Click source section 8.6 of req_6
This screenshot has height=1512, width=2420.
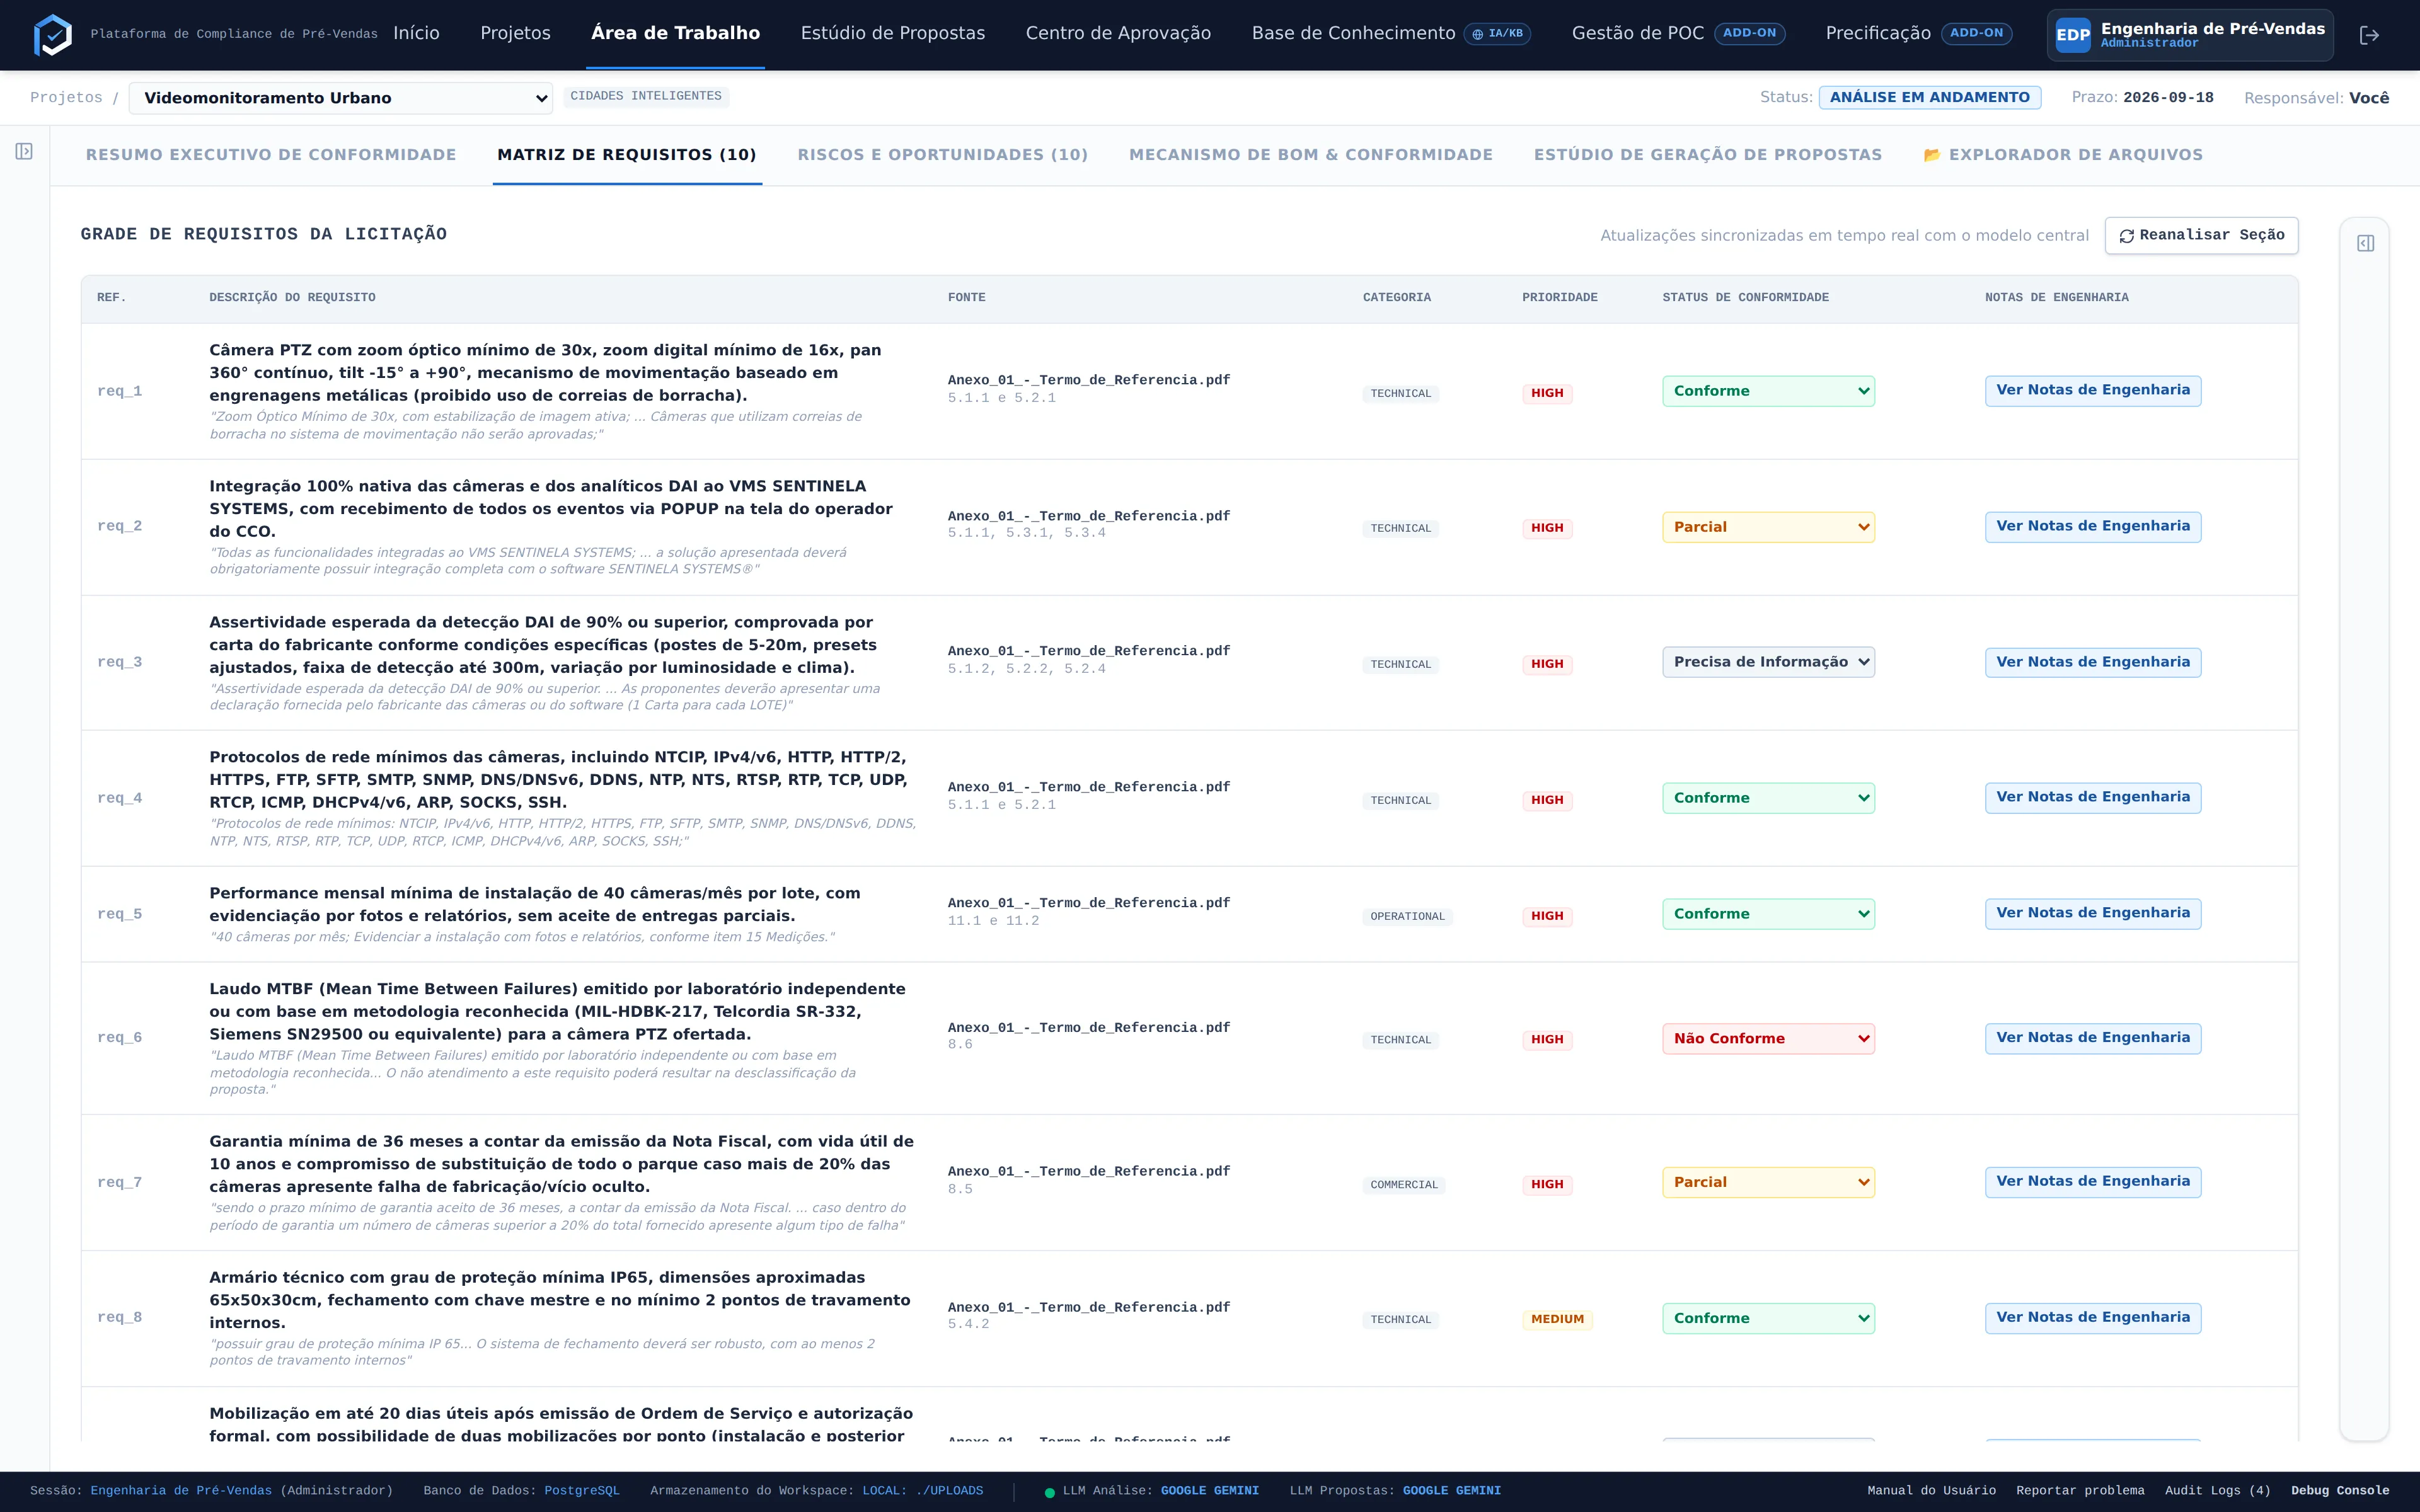tap(959, 1044)
